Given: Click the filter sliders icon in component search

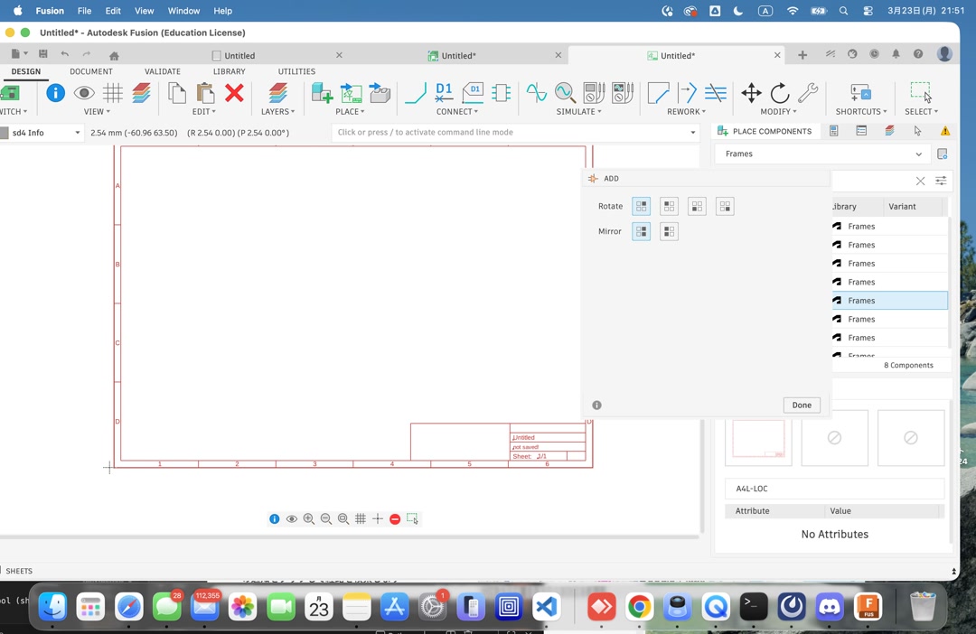Looking at the screenshot, I should 941,181.
